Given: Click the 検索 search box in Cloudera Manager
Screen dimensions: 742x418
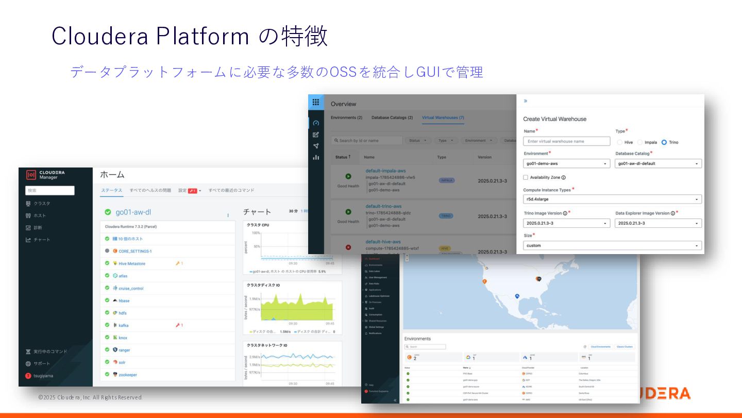Looking at the screenshot, I should pyautogui.click(x=50, y=191).
